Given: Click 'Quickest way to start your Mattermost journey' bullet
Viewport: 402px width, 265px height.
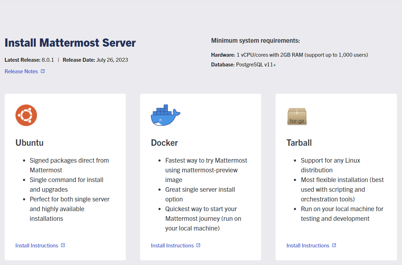Looking at the screenshot, I should point(203,219).
